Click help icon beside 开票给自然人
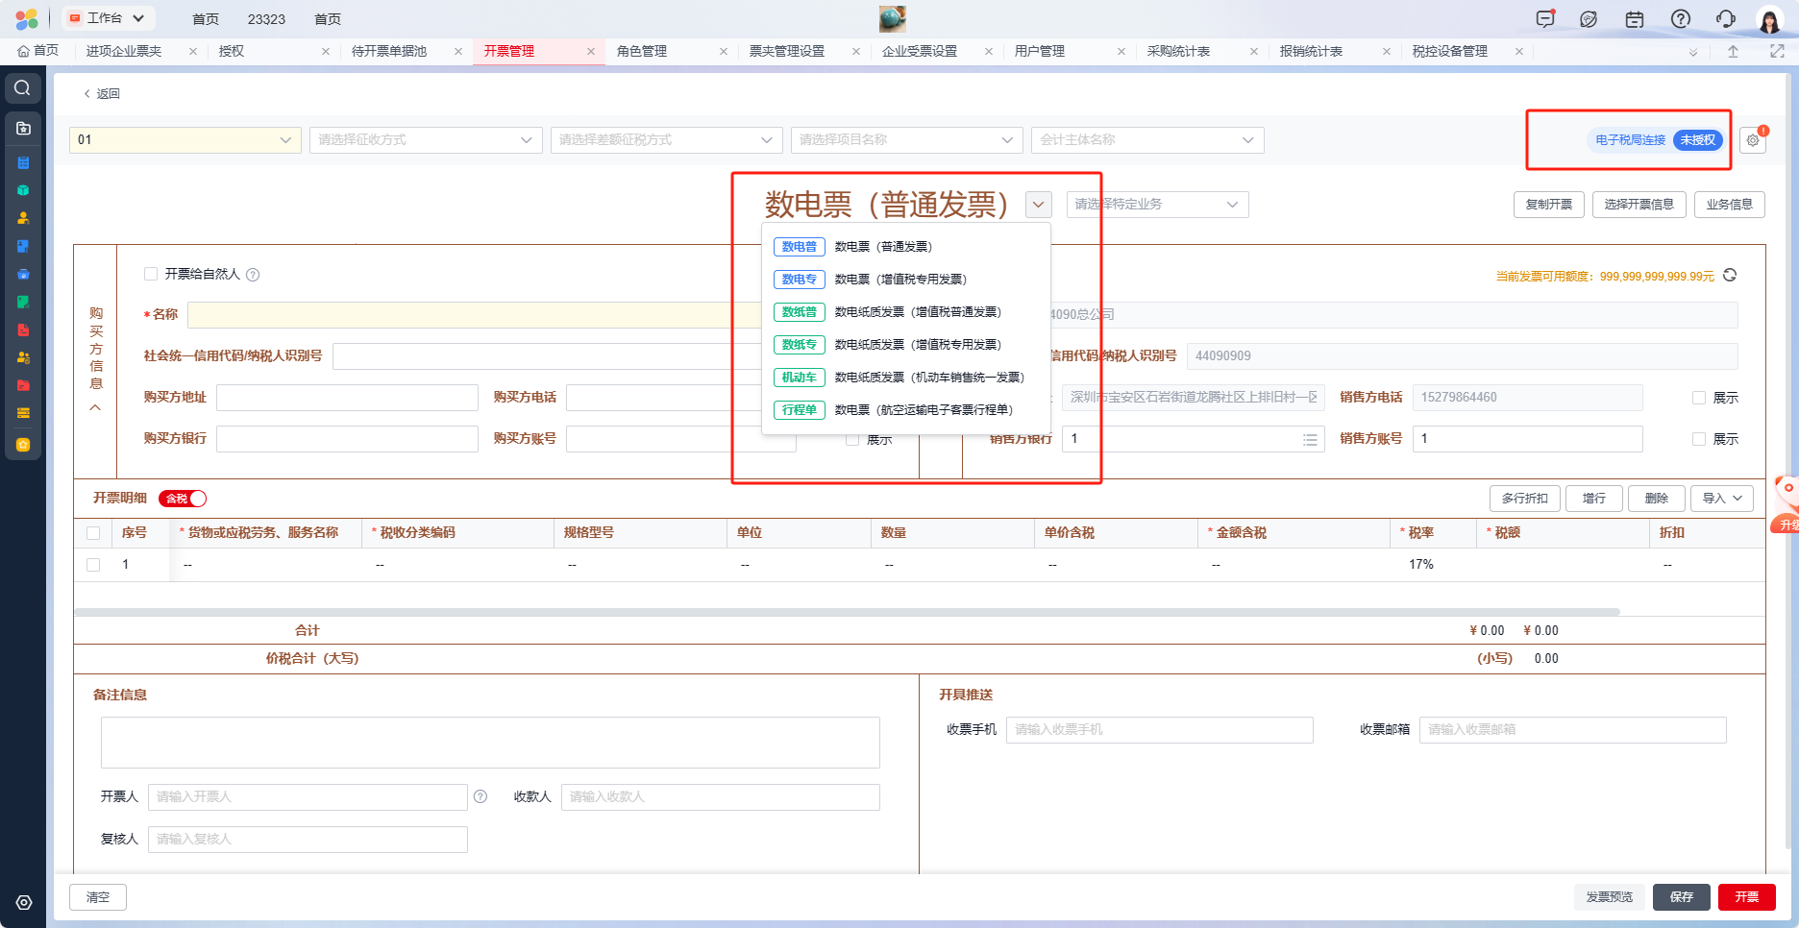1799x928 pixels. 253,275
